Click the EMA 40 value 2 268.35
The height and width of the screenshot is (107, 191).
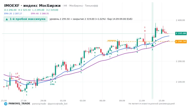tap(44, 14)
